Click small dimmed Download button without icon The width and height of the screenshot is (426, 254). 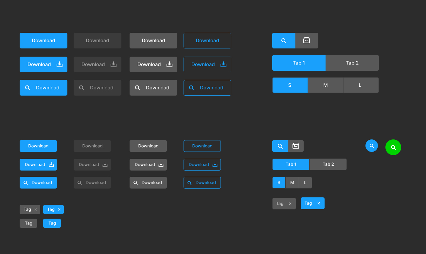pyautogui.click(x=92, y=146)
